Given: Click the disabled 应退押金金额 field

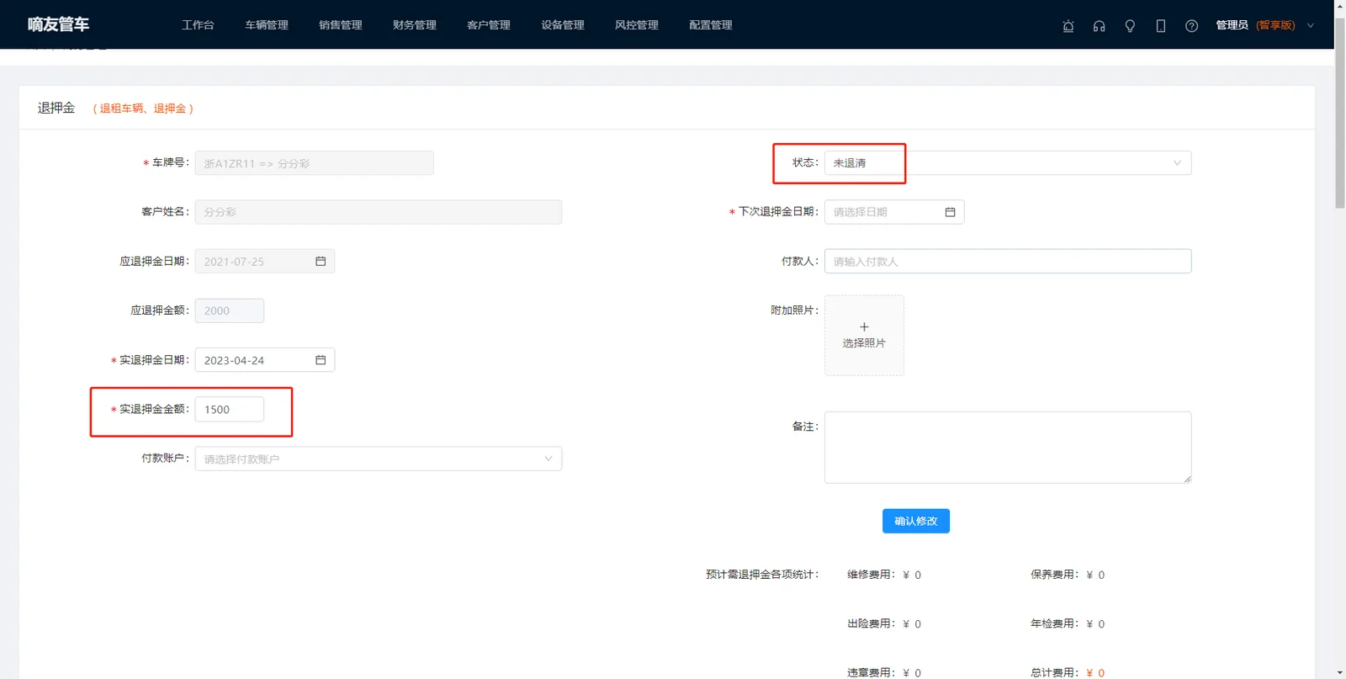Looking at the screenshot, I should 230,310.
